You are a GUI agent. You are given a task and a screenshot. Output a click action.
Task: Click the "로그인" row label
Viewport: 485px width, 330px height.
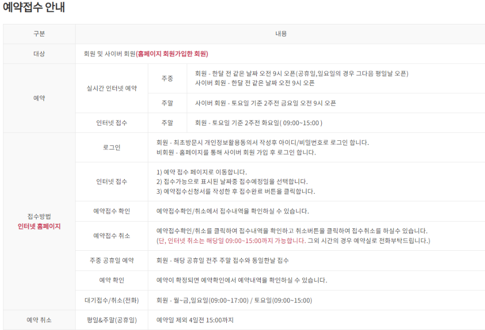click(112, 147)
